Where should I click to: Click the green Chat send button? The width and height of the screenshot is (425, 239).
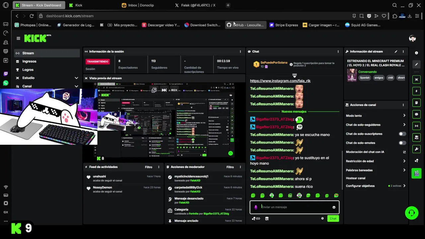pyautogui.click(x=333, y=218)
